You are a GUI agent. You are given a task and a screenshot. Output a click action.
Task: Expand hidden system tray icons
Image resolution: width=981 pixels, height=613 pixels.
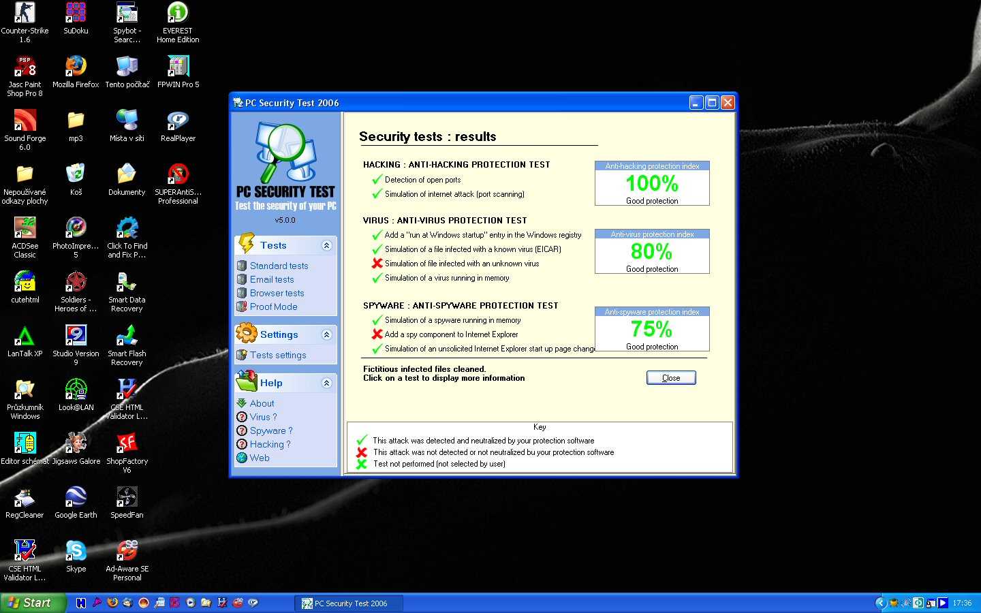point(880,603)
